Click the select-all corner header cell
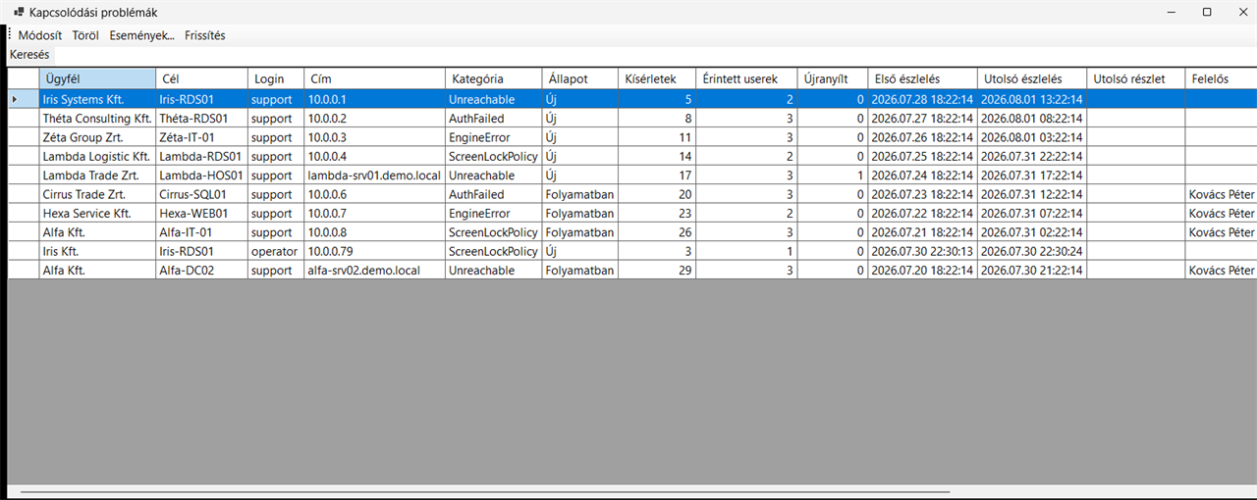Image resolution: width=1257 pixels, height=500 pixels. pos(24,78)
